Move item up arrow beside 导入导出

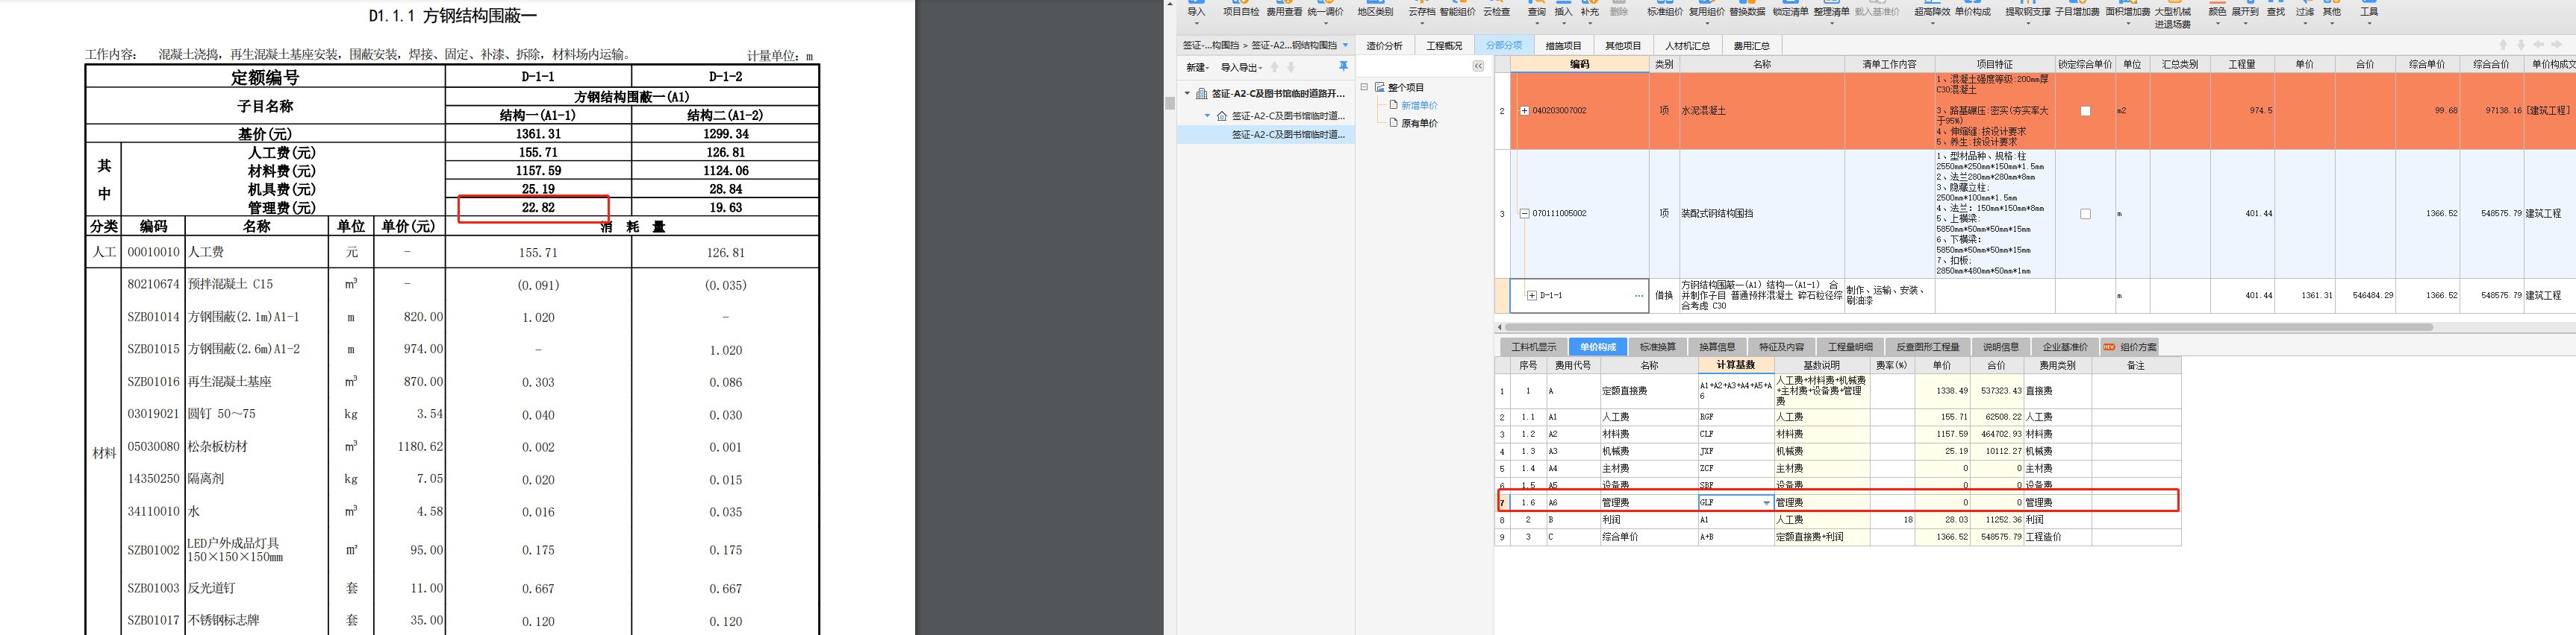[x=1274, y=68]
